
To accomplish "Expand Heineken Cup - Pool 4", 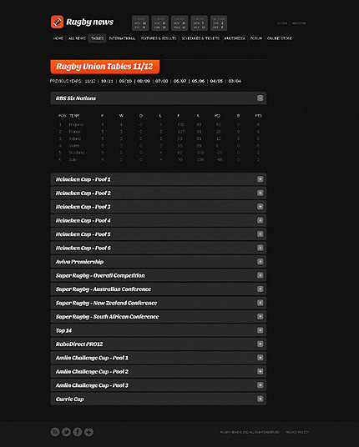I will click(x=260, y=220).
